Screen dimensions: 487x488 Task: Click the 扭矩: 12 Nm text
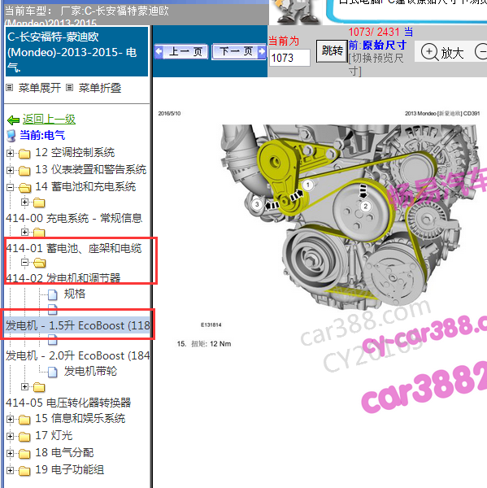211,344
